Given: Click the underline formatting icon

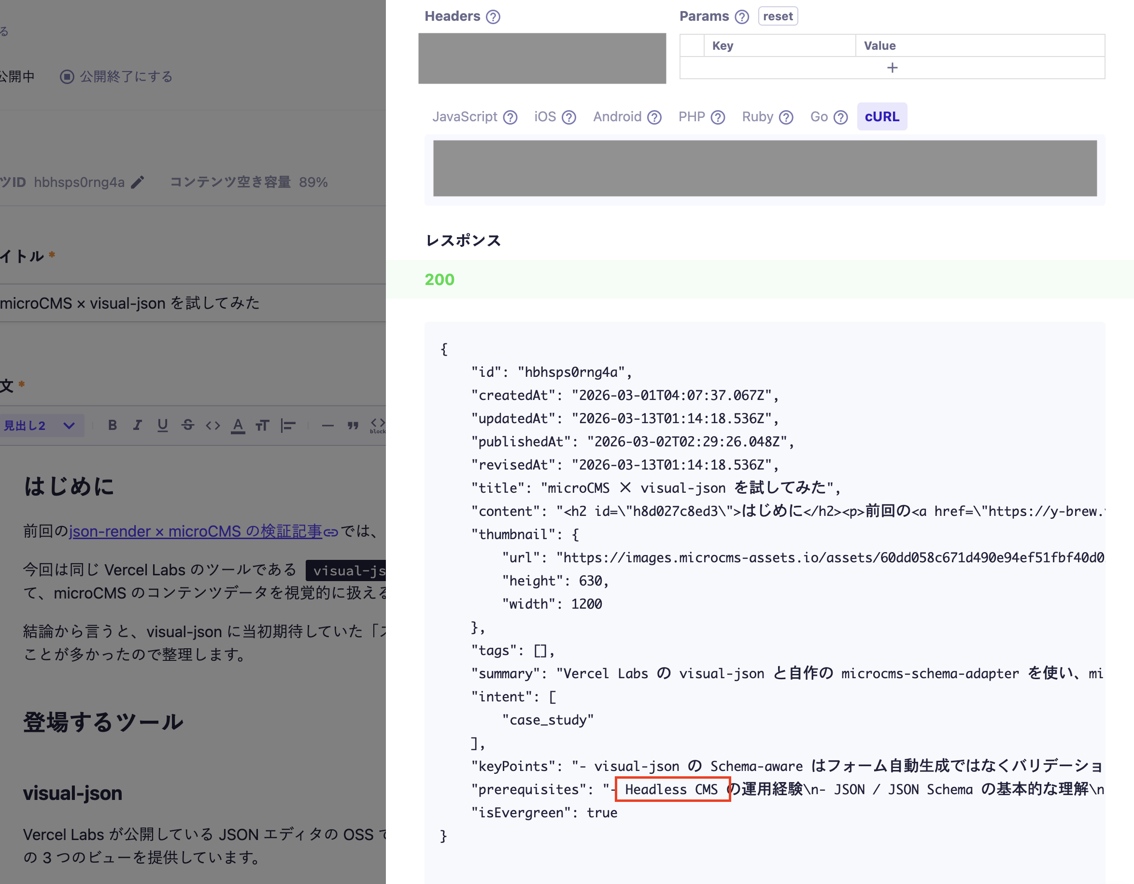Looking at the screenshot, I should point(163,426).
